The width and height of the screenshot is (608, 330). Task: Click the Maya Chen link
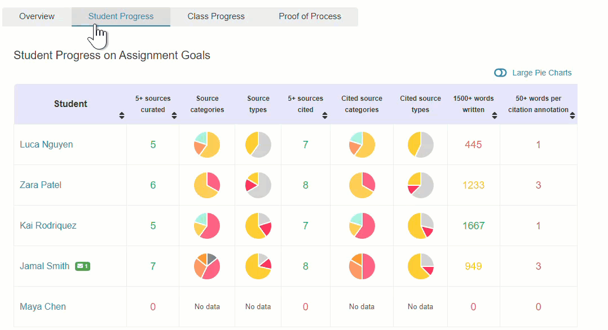pos(42,306)
